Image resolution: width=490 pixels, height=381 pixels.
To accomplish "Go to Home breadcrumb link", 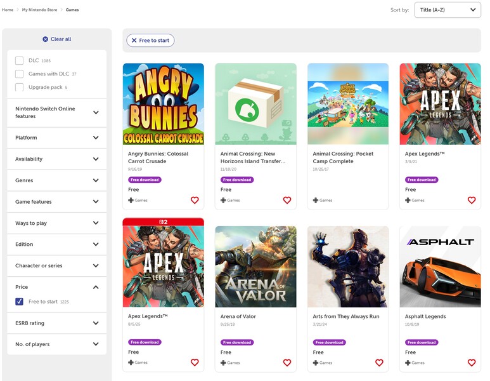I will pos(8,10).
